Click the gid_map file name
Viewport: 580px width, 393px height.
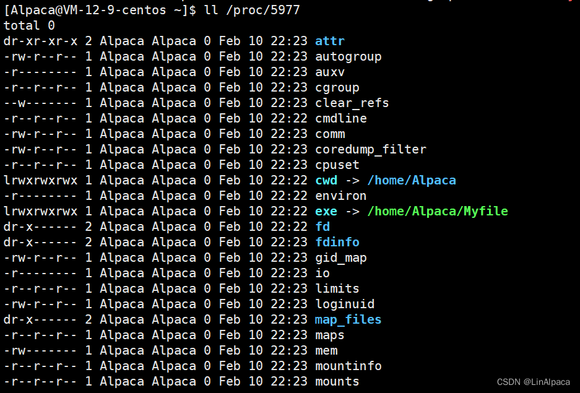pos(340,258)
